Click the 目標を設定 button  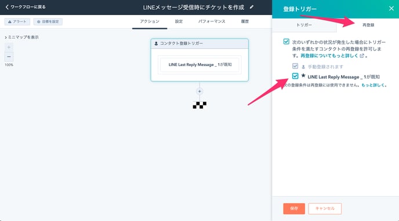point(48,21)
